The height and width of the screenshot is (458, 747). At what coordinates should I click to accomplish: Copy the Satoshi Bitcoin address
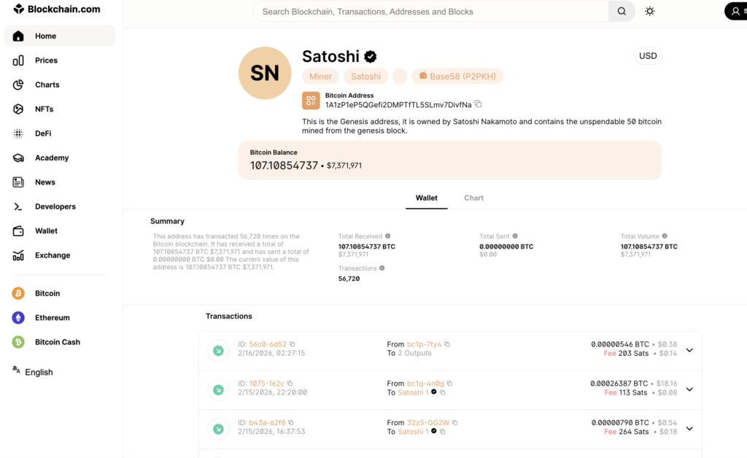[x=479, y=104]
